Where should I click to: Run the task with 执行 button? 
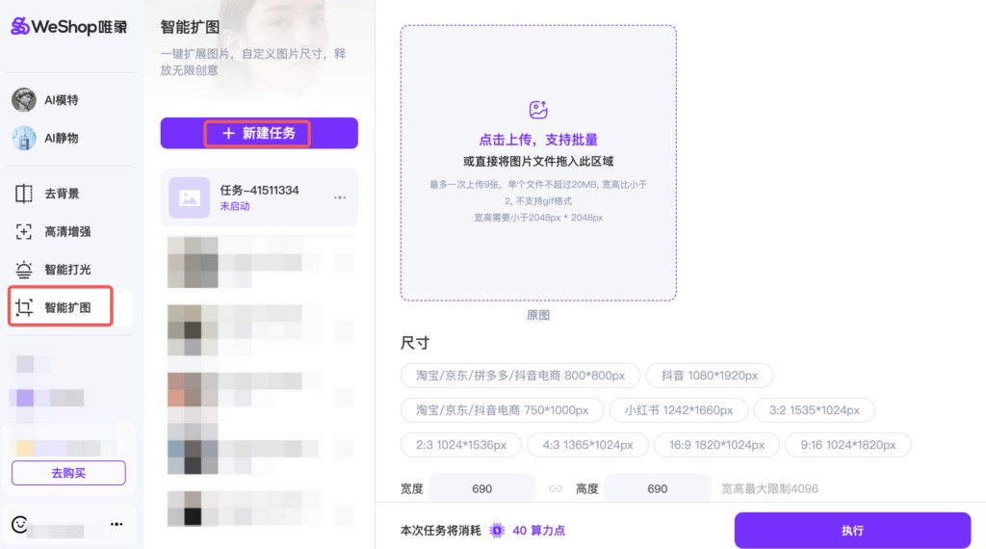coord(852,530)
